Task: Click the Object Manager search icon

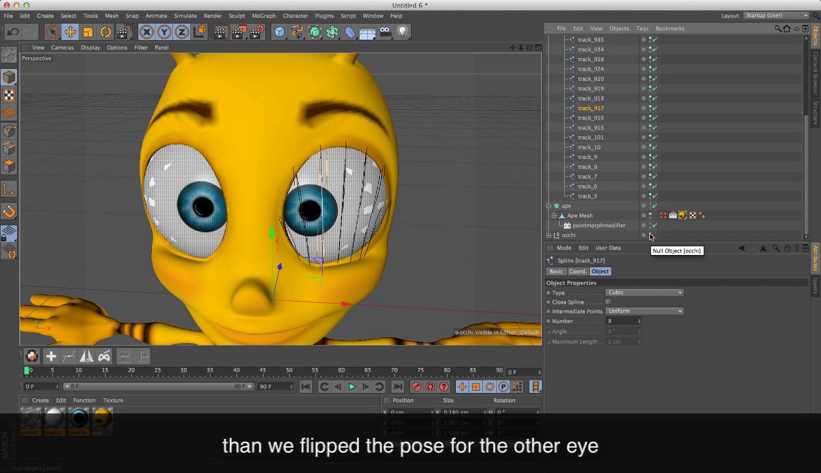Action: click(x=778, y=29)
